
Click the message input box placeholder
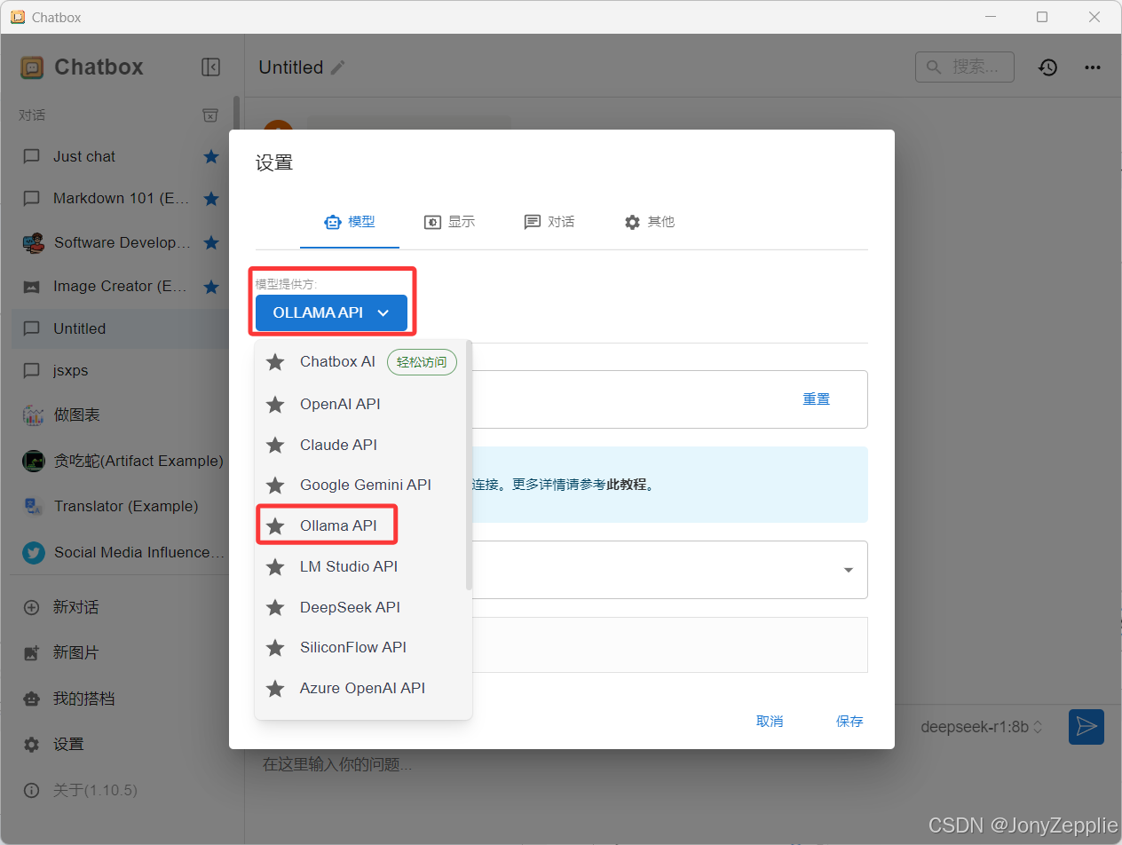[337, 764]
